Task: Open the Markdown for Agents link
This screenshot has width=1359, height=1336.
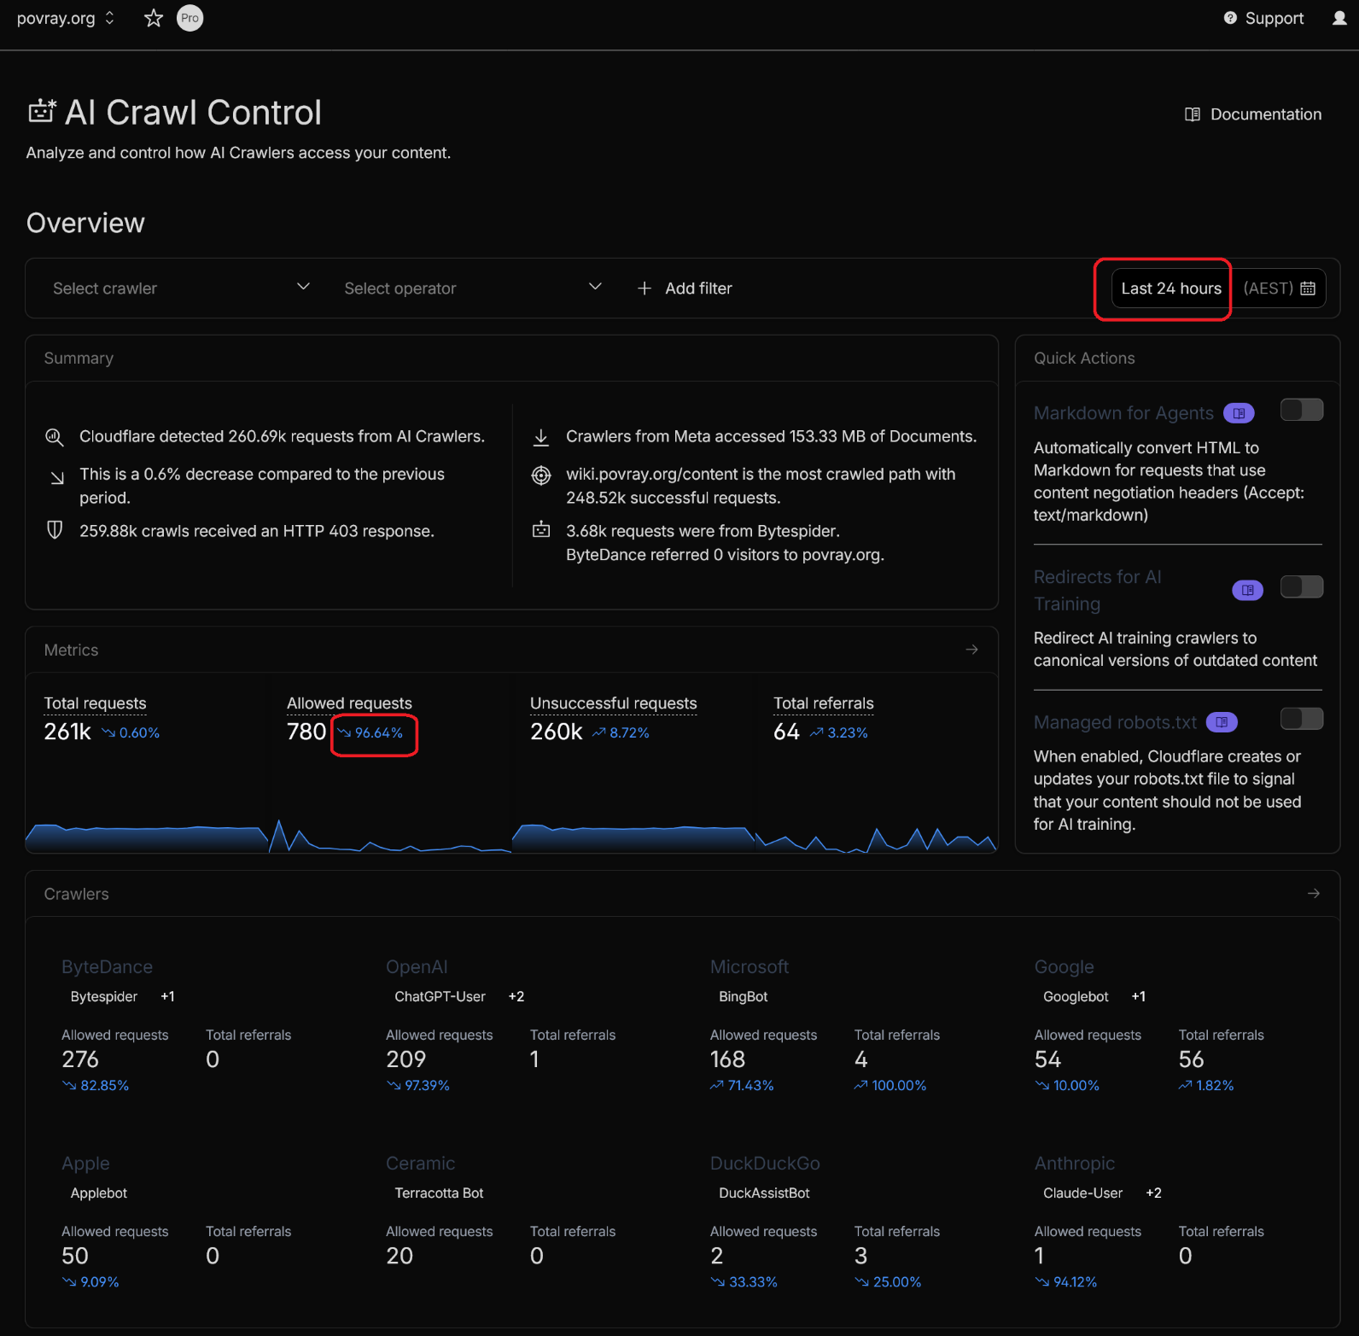Action: click(x=1123, y=413)
